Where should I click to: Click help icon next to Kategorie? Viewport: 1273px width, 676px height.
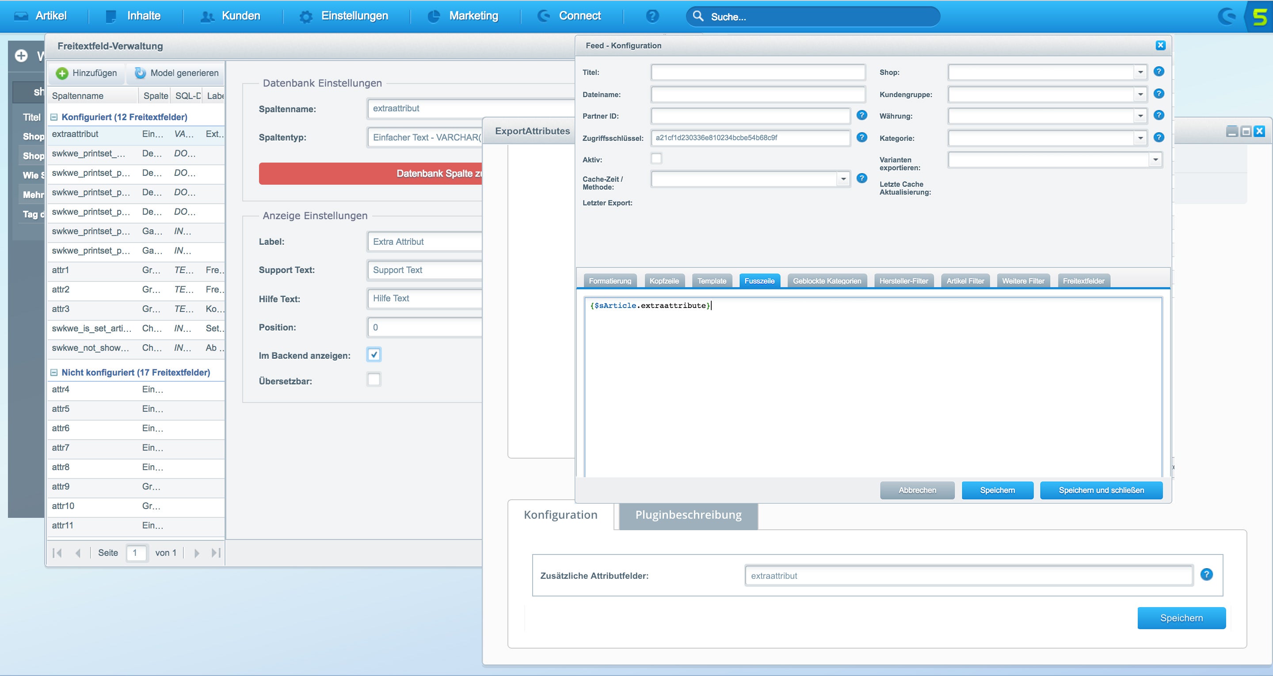click(x=1159, y=137)
